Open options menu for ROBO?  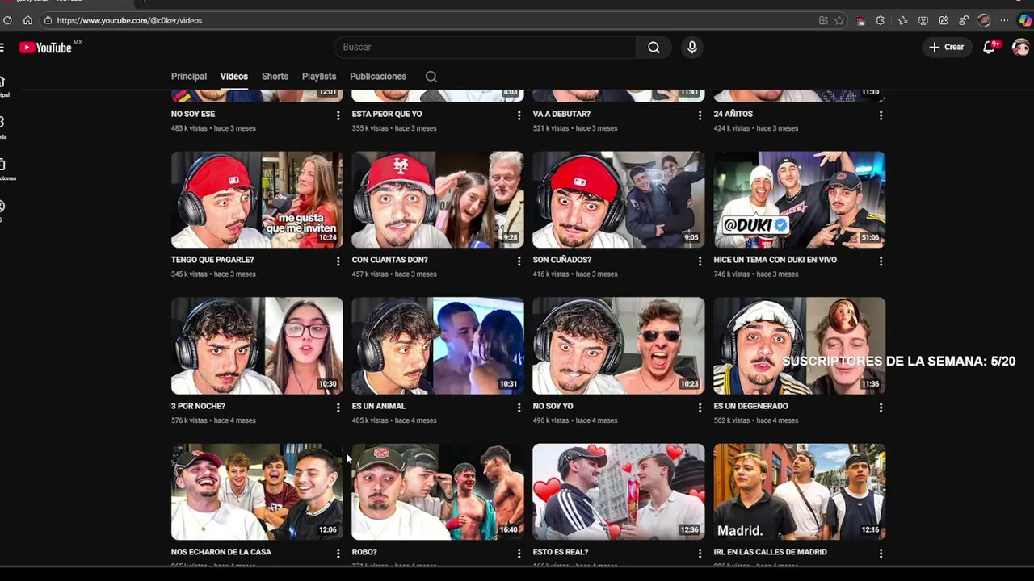click(519, 554)
